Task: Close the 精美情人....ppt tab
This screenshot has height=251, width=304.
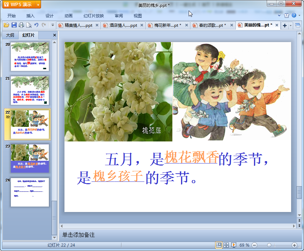Action: pos(97,25)
